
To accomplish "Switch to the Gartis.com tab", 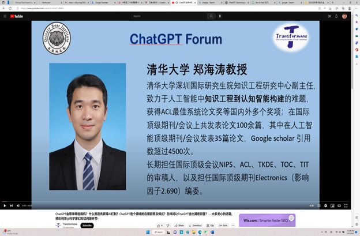I will 50,2.
